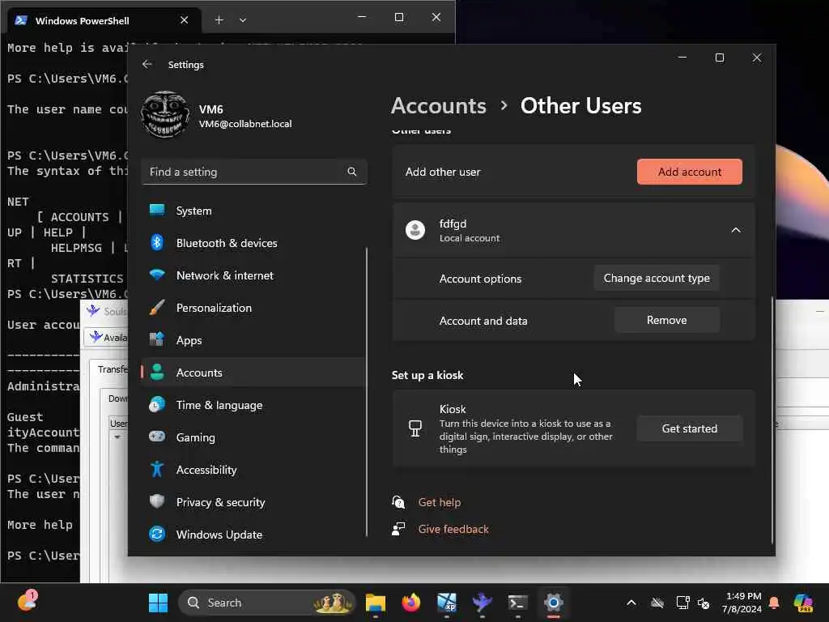Open Network & internet settings
Viewport: 829px width, 622px height.
point(253,275)
